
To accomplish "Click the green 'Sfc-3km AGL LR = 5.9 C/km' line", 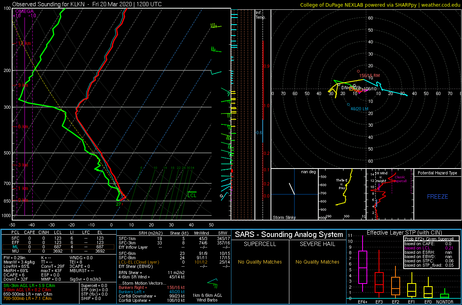I will 29,285.
